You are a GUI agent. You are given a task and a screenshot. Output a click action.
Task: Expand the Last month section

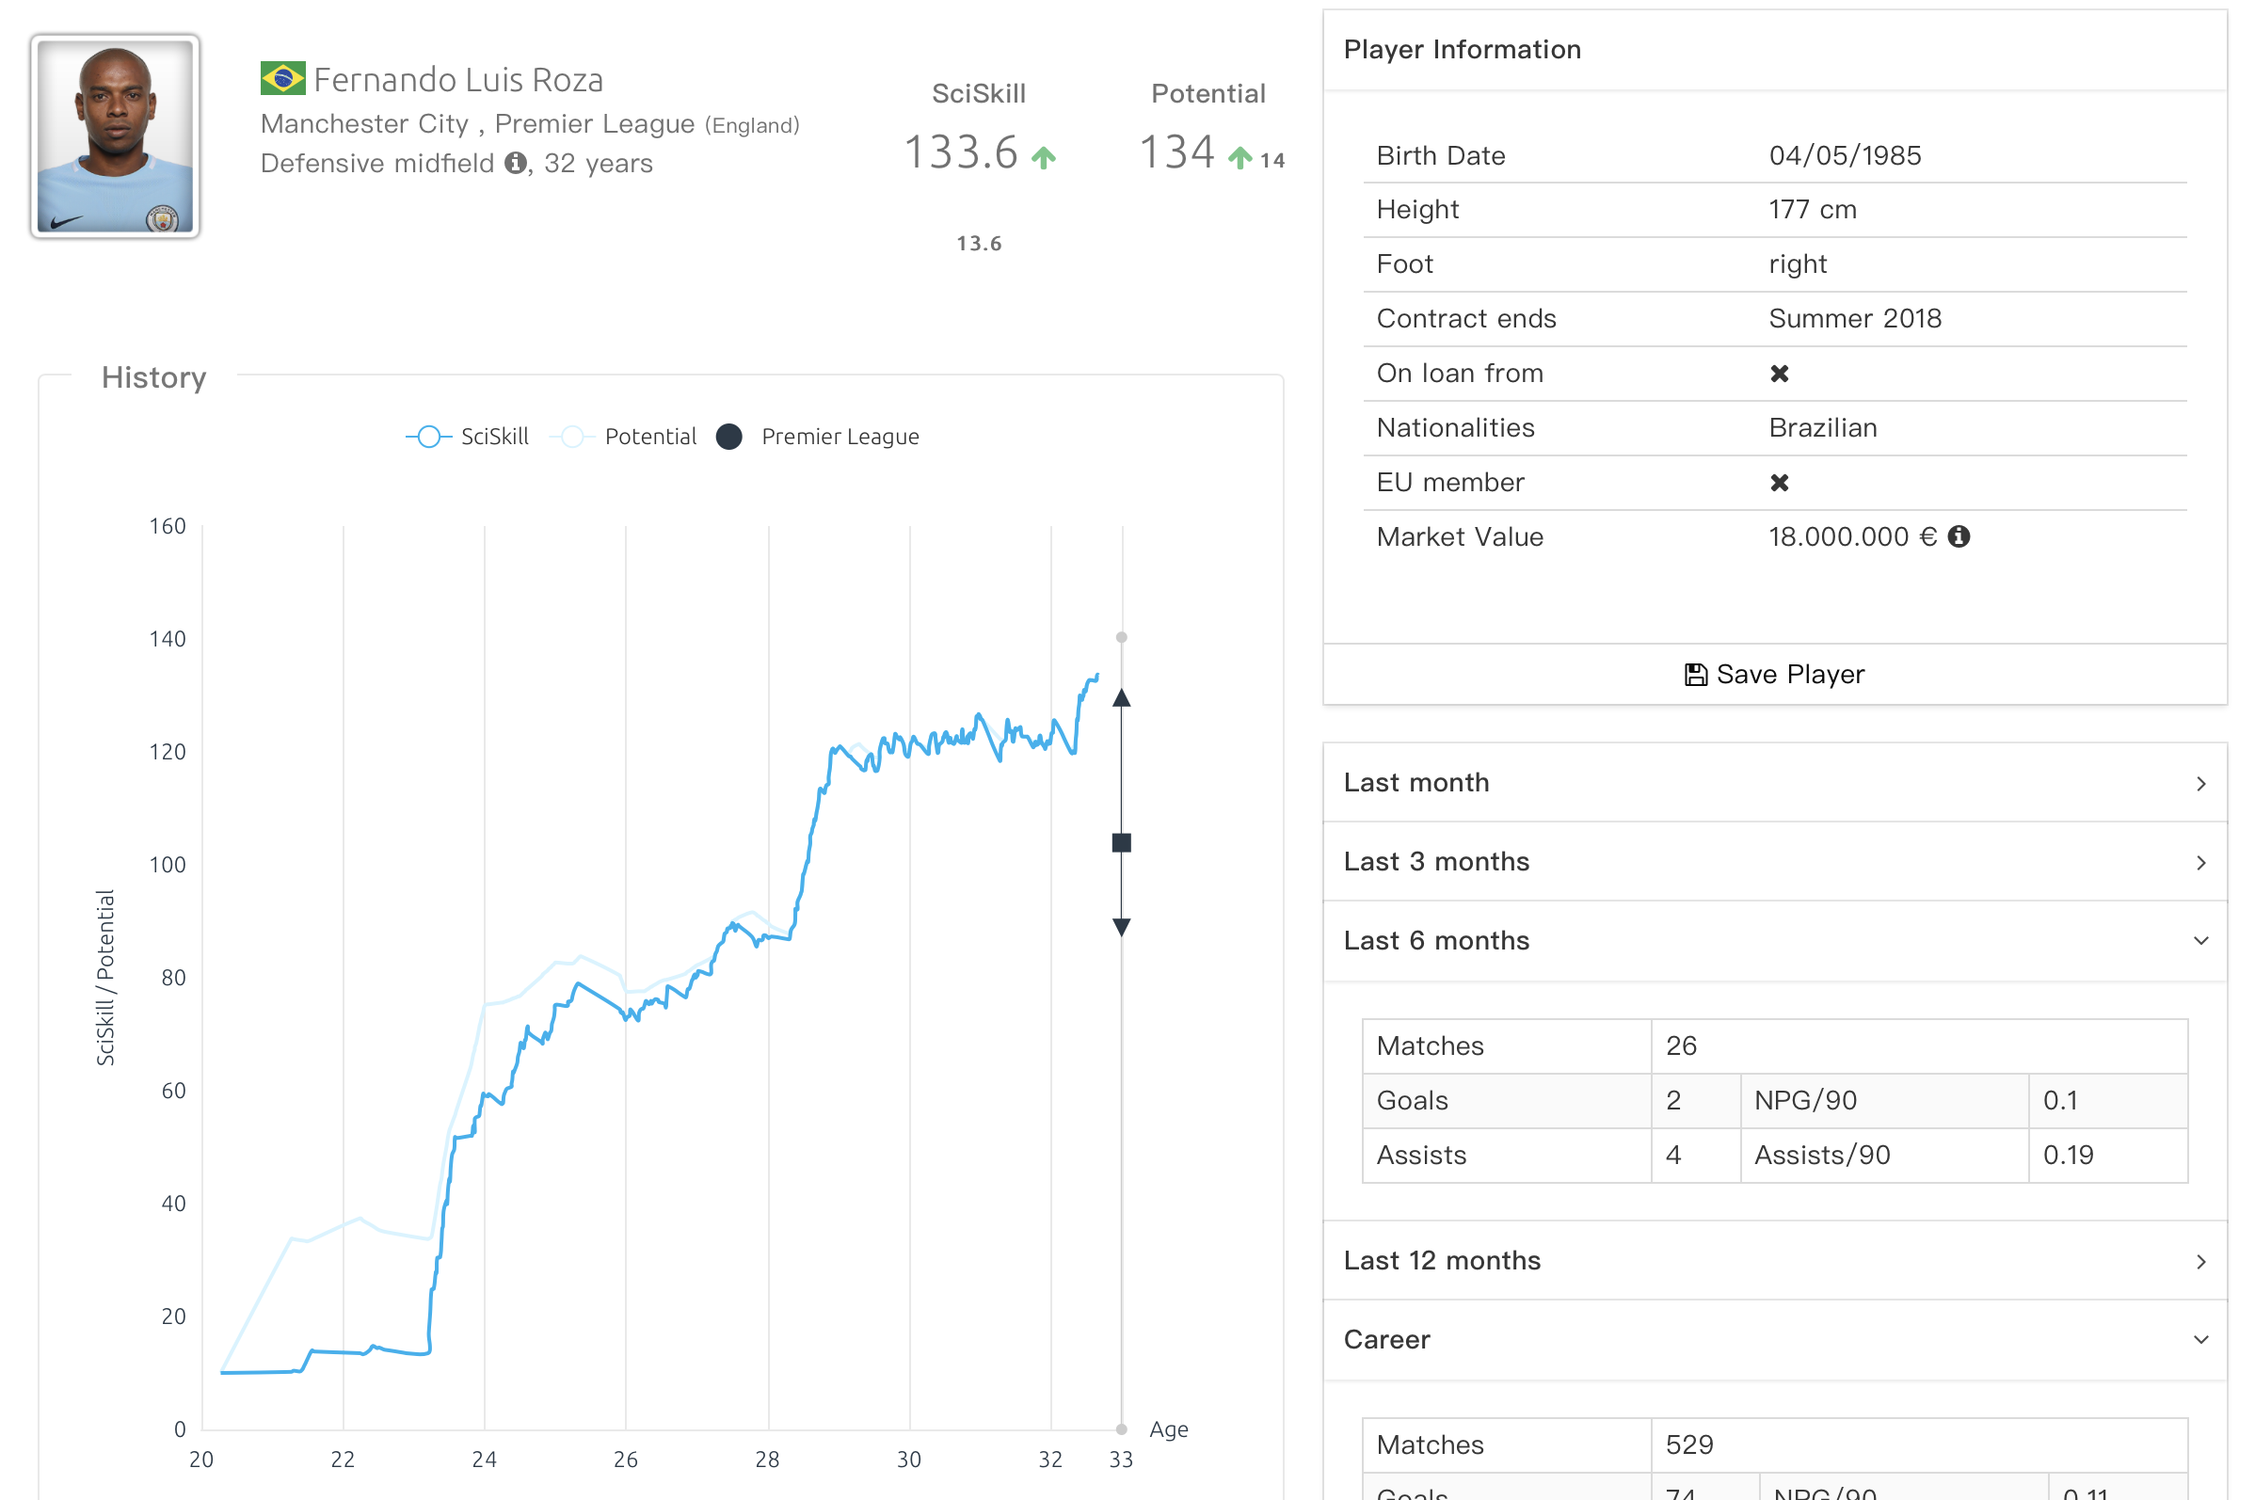pos(1774,783)
